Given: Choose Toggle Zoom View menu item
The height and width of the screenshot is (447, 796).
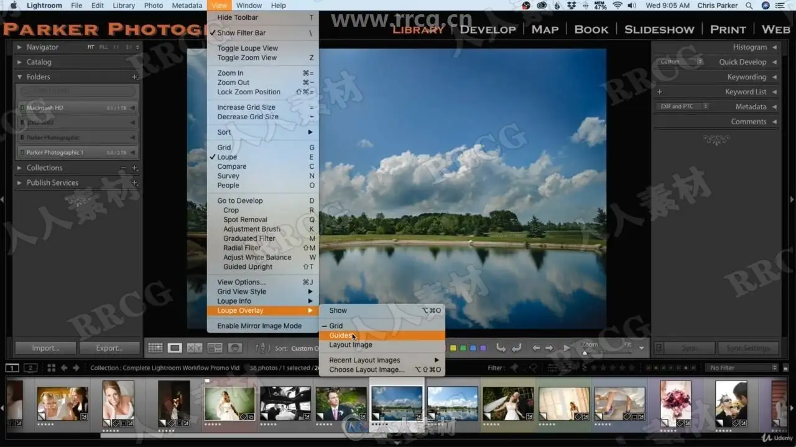Looking at the screenshot, I should coord(262,58).
